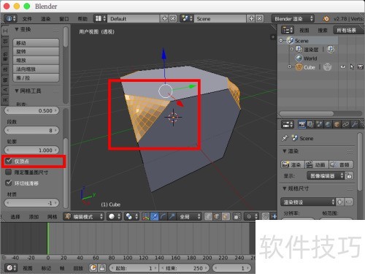The height and width of the screenshot is (274, 365).
Task: Open the 帮助 (Help) menu
Action: 82,19
